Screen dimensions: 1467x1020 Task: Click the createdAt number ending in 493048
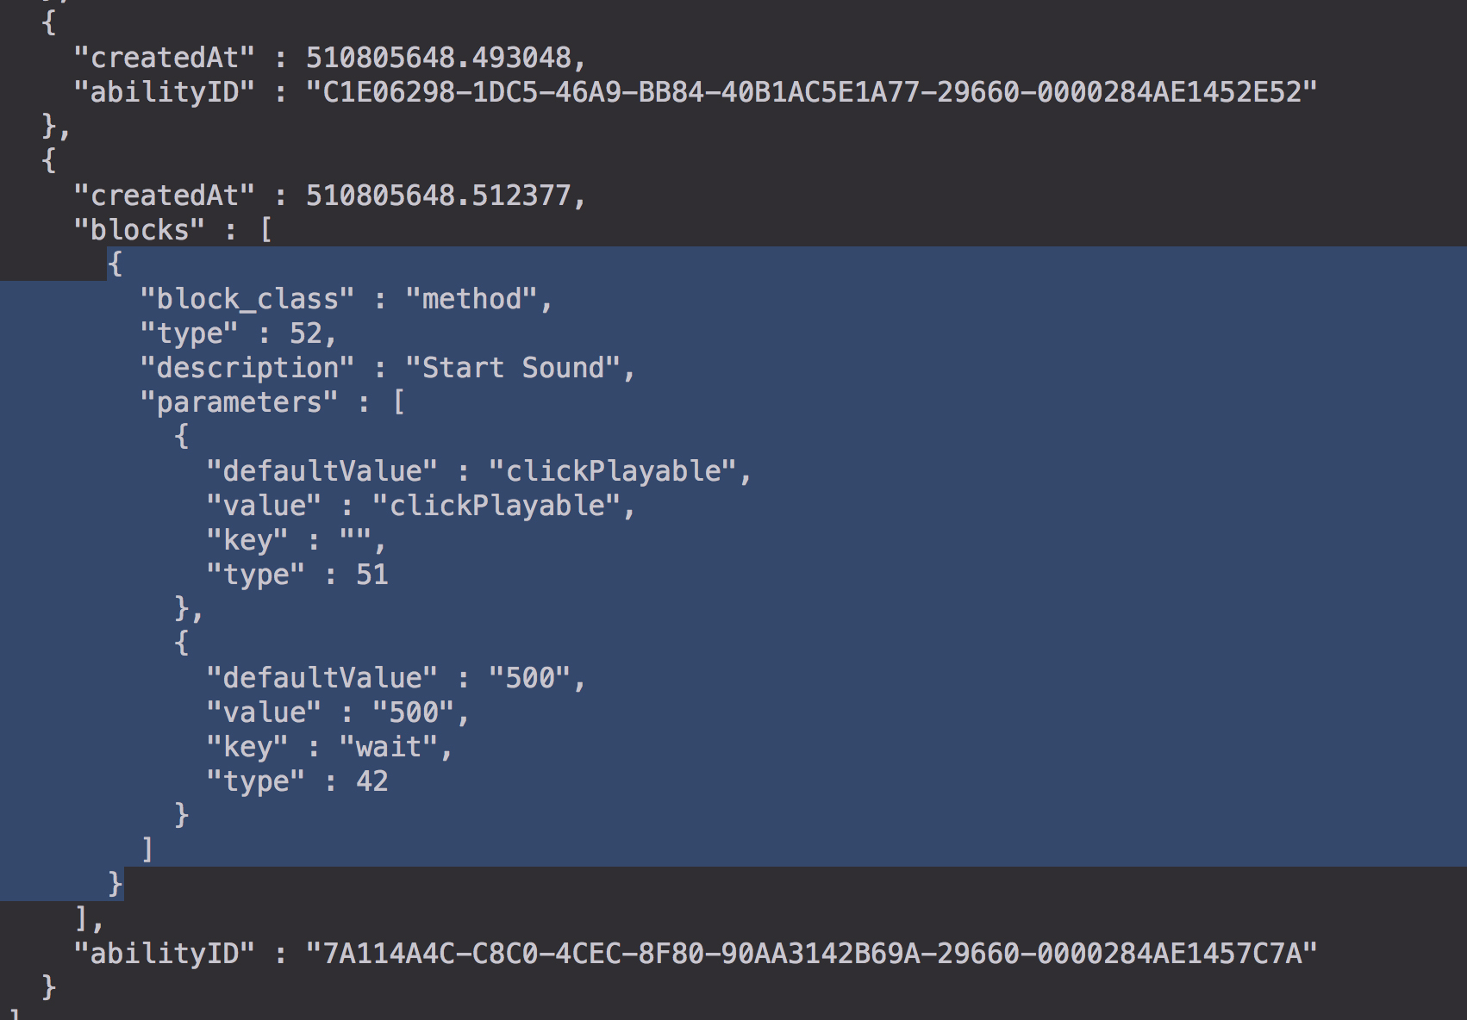tap(439, 58)
